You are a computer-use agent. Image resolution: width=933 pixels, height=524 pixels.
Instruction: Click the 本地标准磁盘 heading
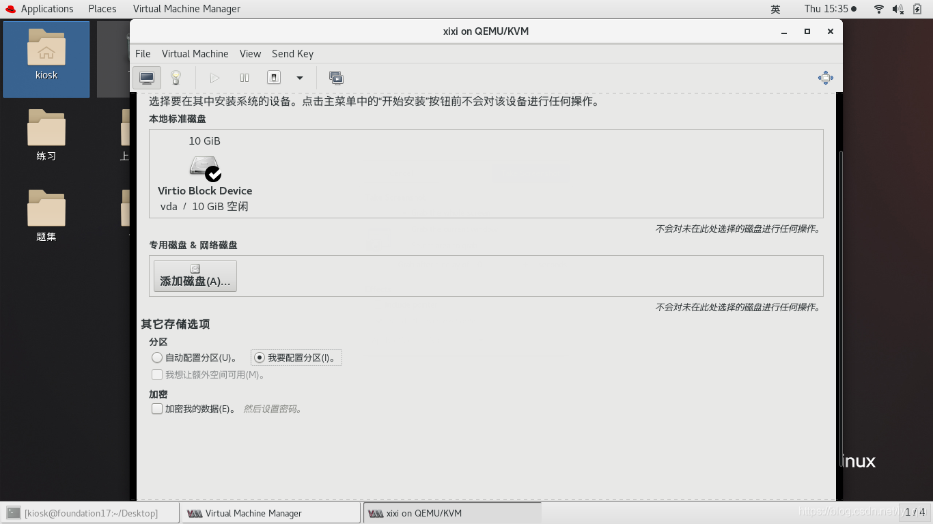(178, 119)
